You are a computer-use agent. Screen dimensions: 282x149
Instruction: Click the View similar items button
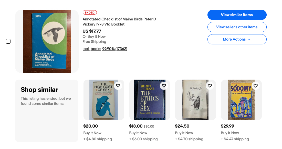pos(237,15)
